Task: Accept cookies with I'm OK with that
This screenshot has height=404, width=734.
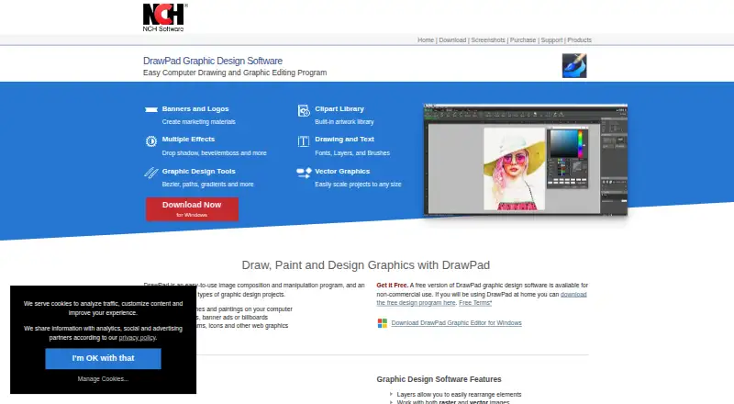Action: [x=103, y=358]
